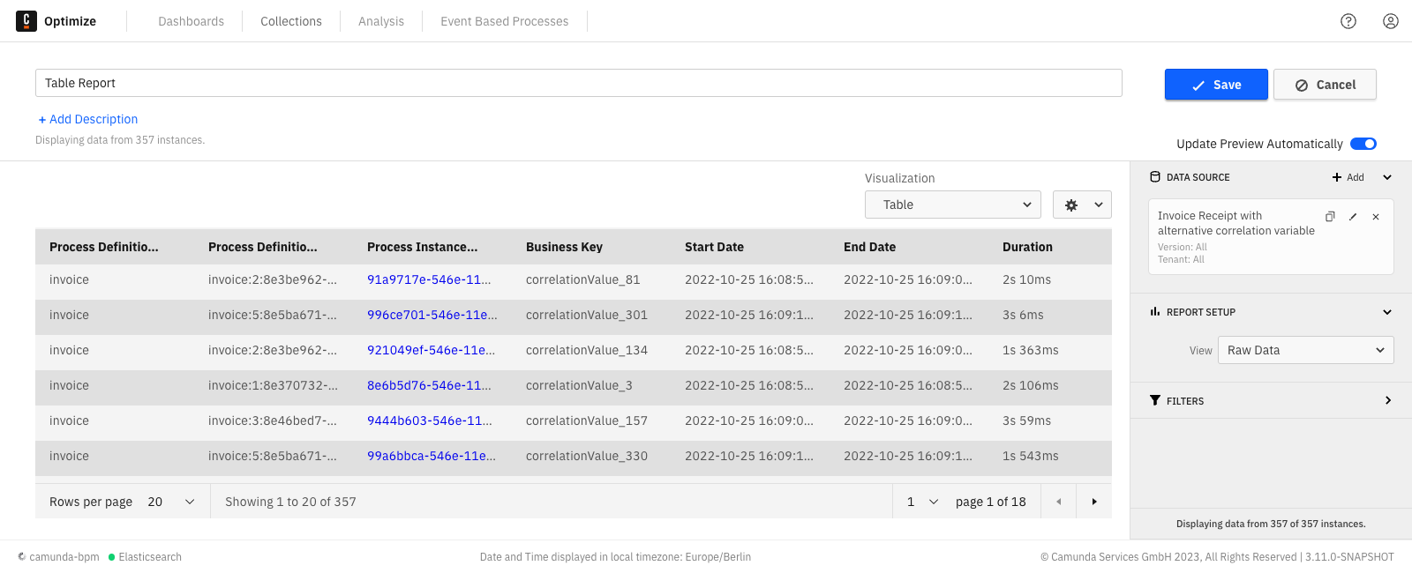The image size is (1412, 573).
Task: Click the correlationValue_81 cell
Action: (583, 279)
